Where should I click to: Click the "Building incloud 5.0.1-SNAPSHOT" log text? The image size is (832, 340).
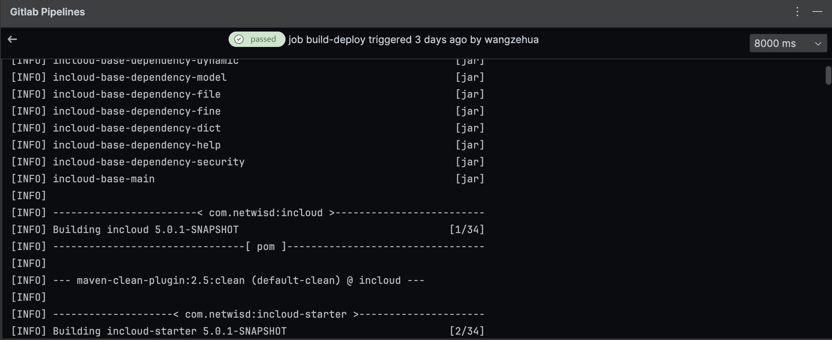(x=145, y=230)
